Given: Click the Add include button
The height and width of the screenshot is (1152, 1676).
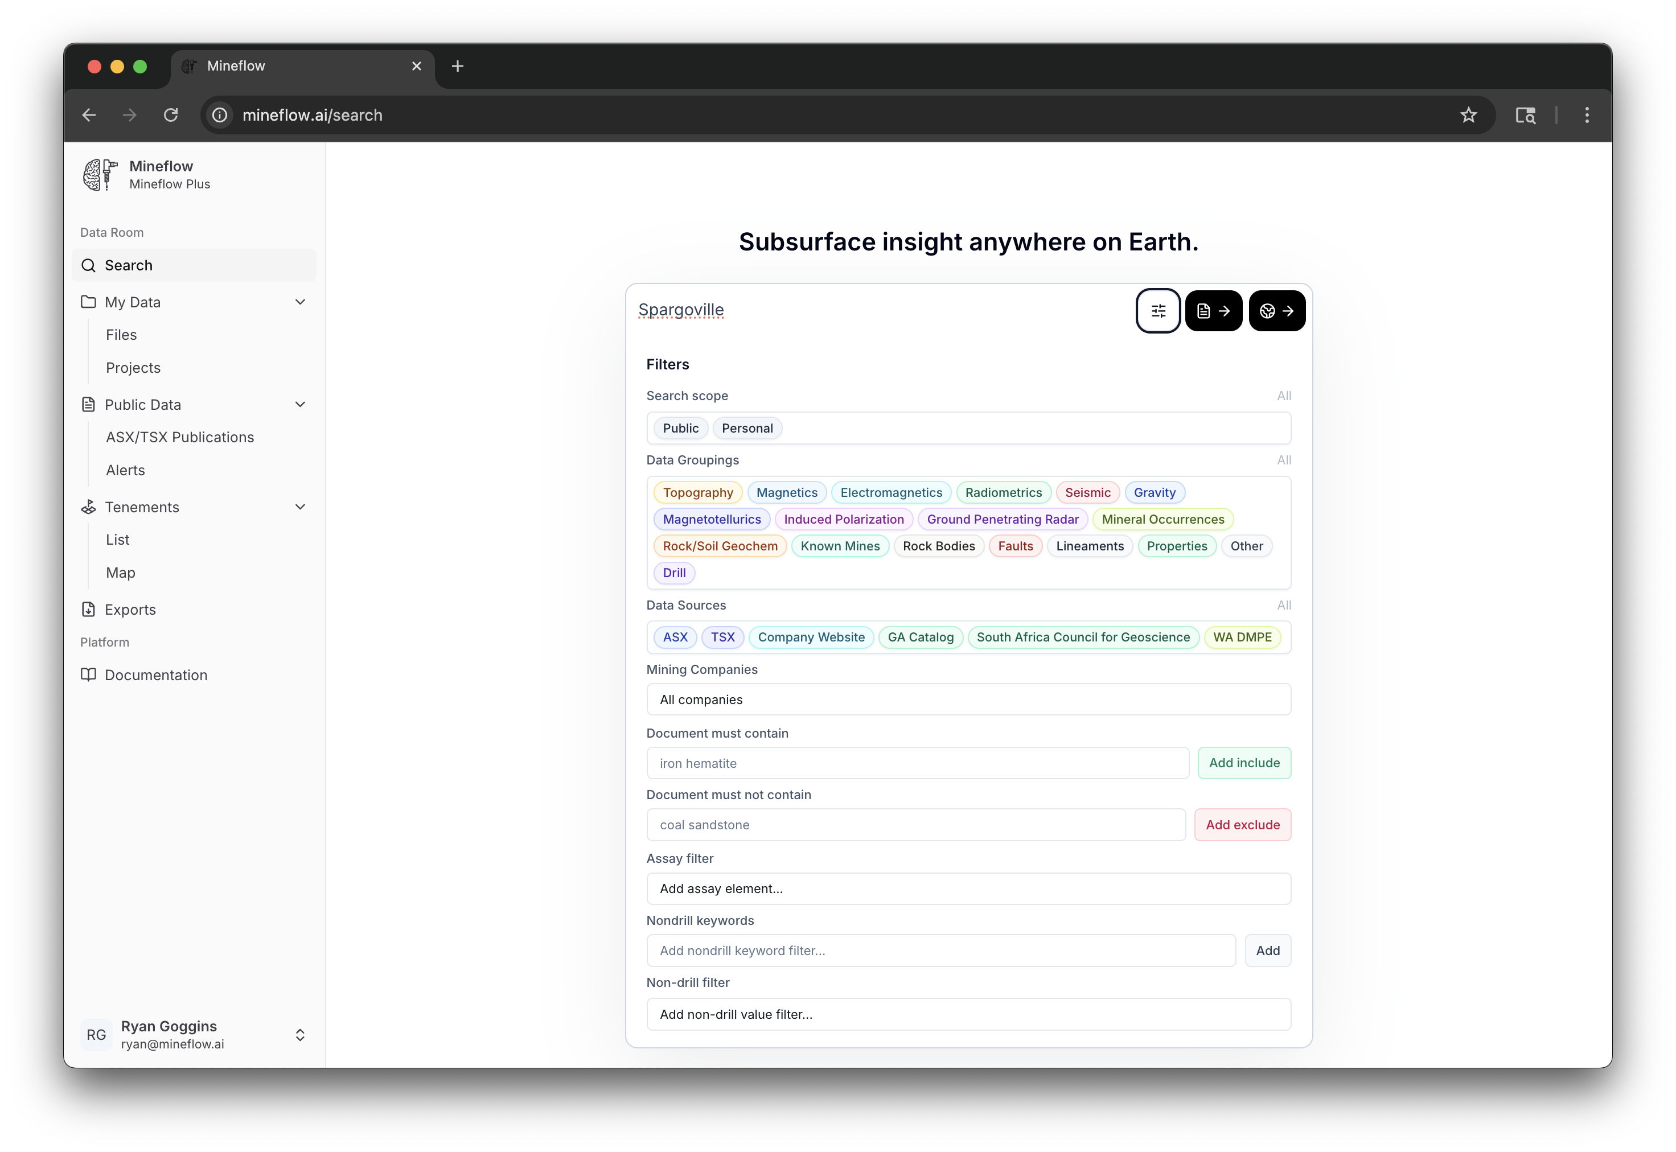Looking at the screenshot, I should click(x=1244, y=762).
